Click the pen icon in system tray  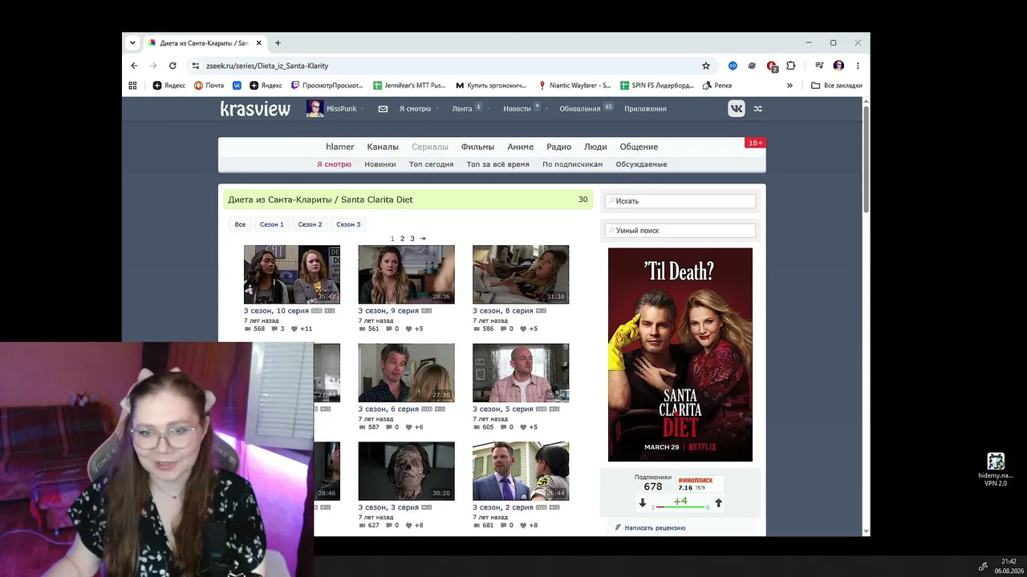(983, 567)
